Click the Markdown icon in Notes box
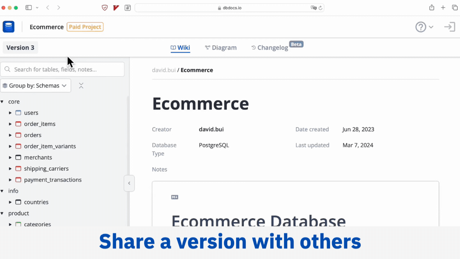The image size is (460, 259). click(175, 197)
